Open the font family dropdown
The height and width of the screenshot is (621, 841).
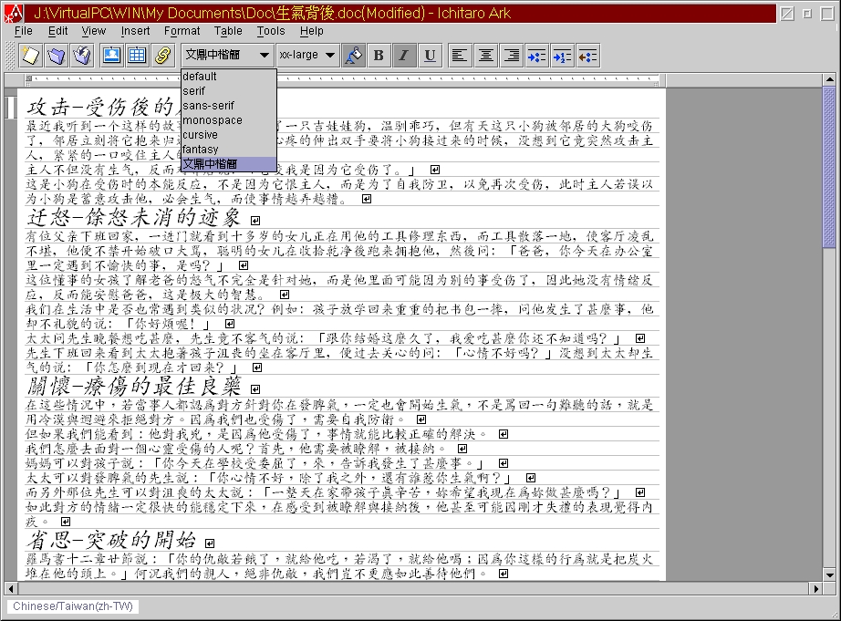(227, 55)
